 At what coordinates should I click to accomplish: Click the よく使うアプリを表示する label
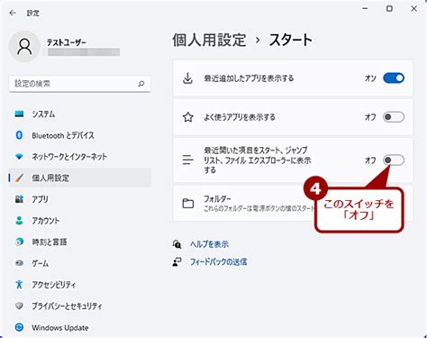coord(240,117)
